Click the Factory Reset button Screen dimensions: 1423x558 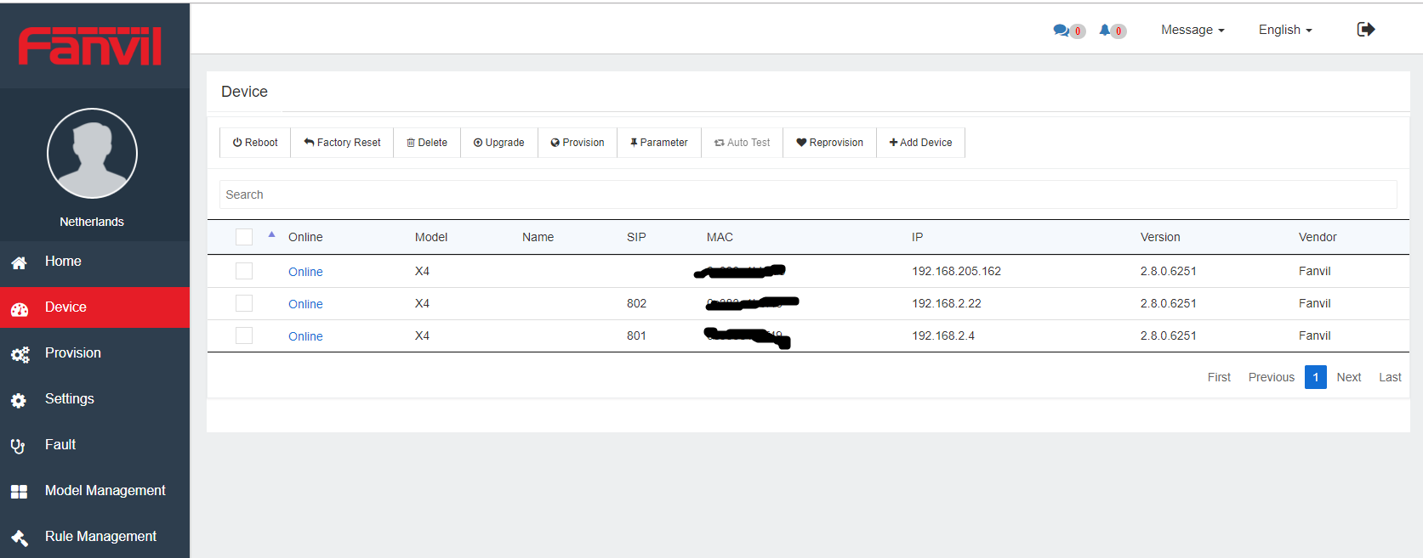[x=342, y=143]
